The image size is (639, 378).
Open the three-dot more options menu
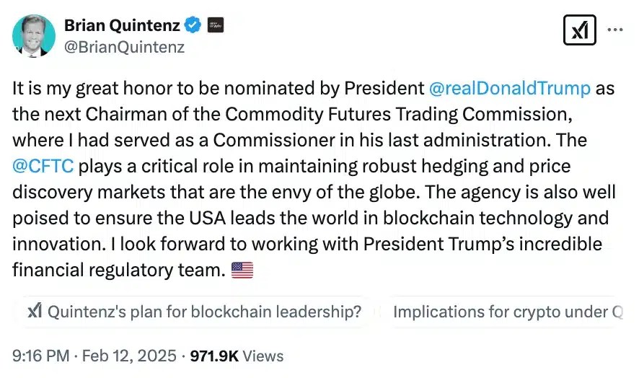click(x=614, y=30)
